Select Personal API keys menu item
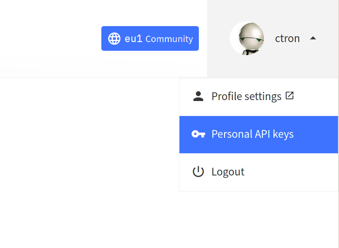339x248 pixels. 258,135
